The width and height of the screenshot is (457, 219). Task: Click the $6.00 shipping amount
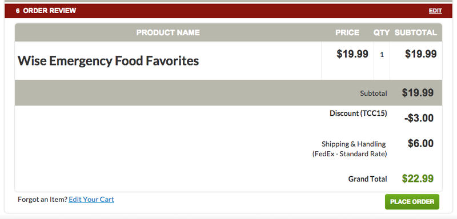[420, 143]
